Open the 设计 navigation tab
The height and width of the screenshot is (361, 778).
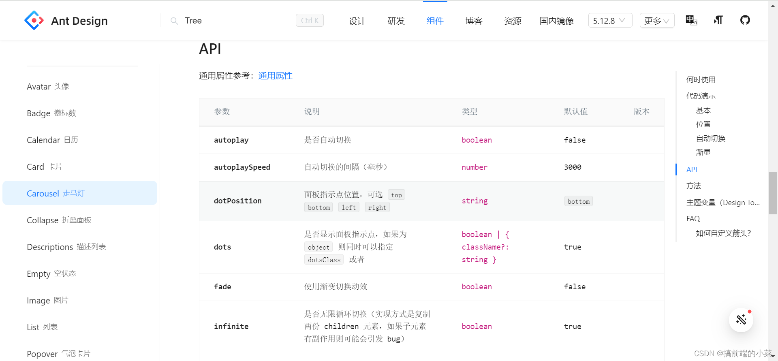(x=357, y=21)
